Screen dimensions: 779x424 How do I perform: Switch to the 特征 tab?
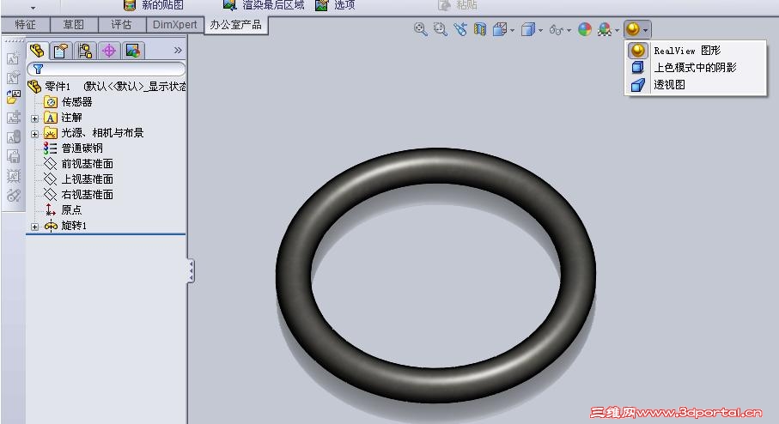click(25, 24)
